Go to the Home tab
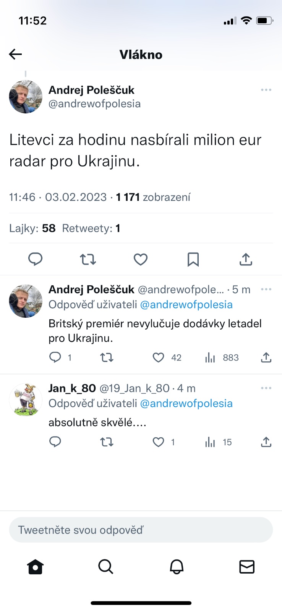This screenshot has height=611, width=282. pos(35,567)
